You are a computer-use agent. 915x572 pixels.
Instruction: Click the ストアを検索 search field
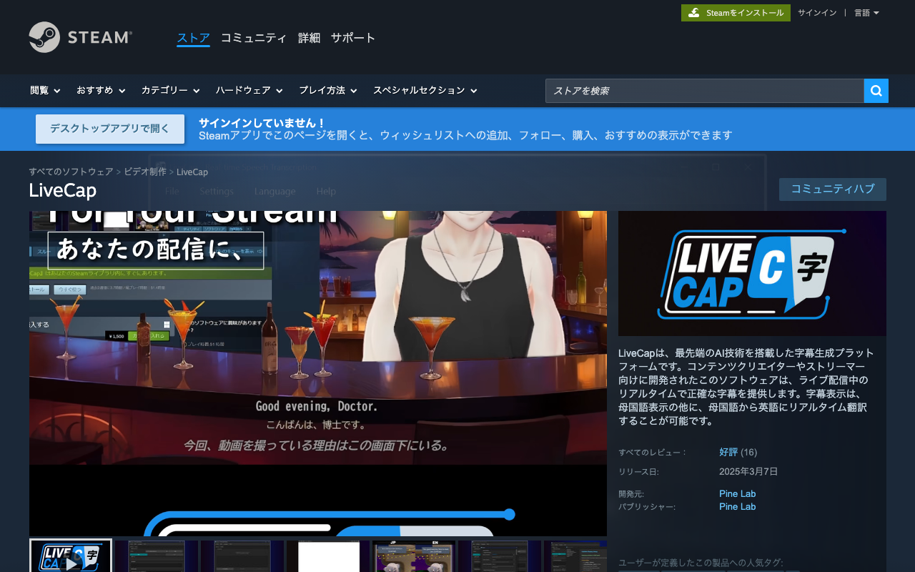[x=705, y=91]
